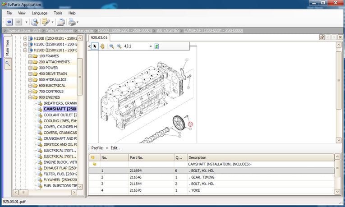Click the blue Back navigation arrow
345x207 pixels.
click(x=9, y=22)
